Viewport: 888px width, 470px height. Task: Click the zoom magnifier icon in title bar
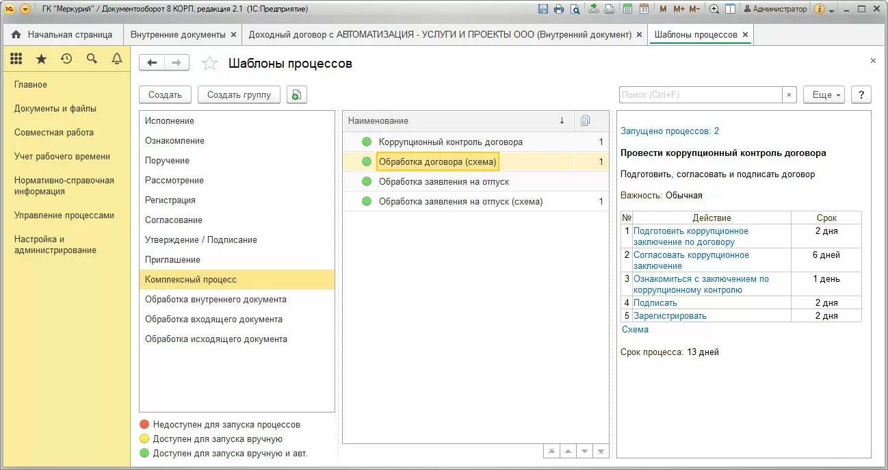pos(714,10)
